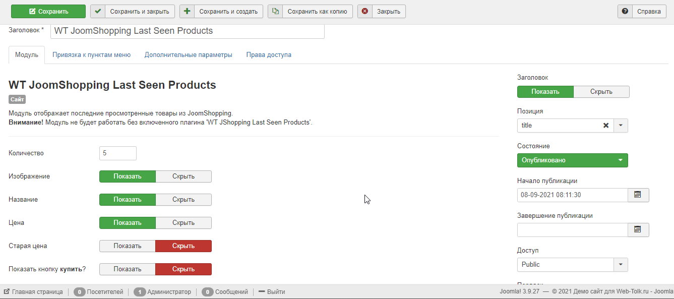Click the question mark Help icon
The image size is (674, 299).
(625, 11)
